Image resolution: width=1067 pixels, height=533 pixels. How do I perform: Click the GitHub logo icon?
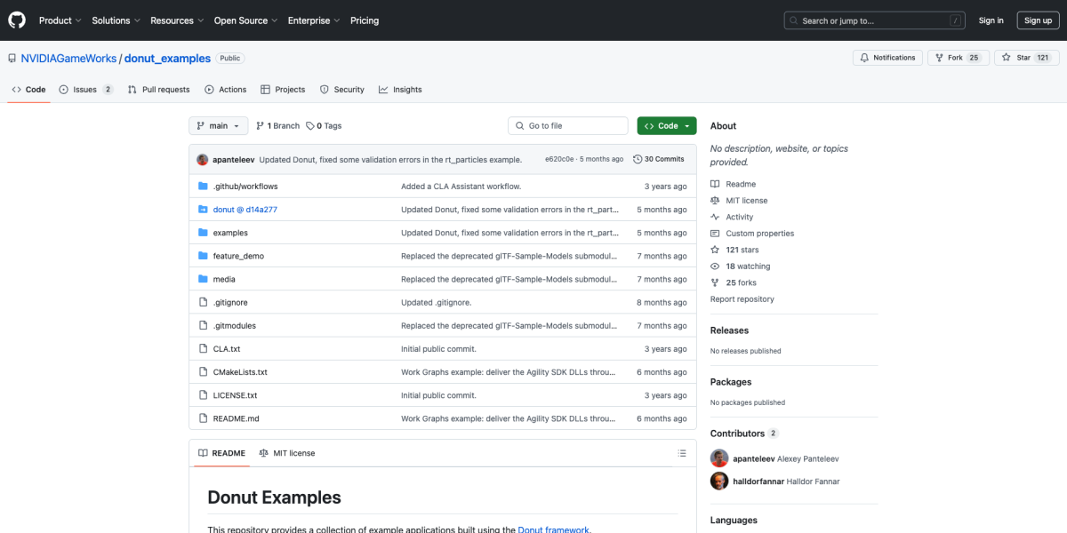click(x=18, y=20)
